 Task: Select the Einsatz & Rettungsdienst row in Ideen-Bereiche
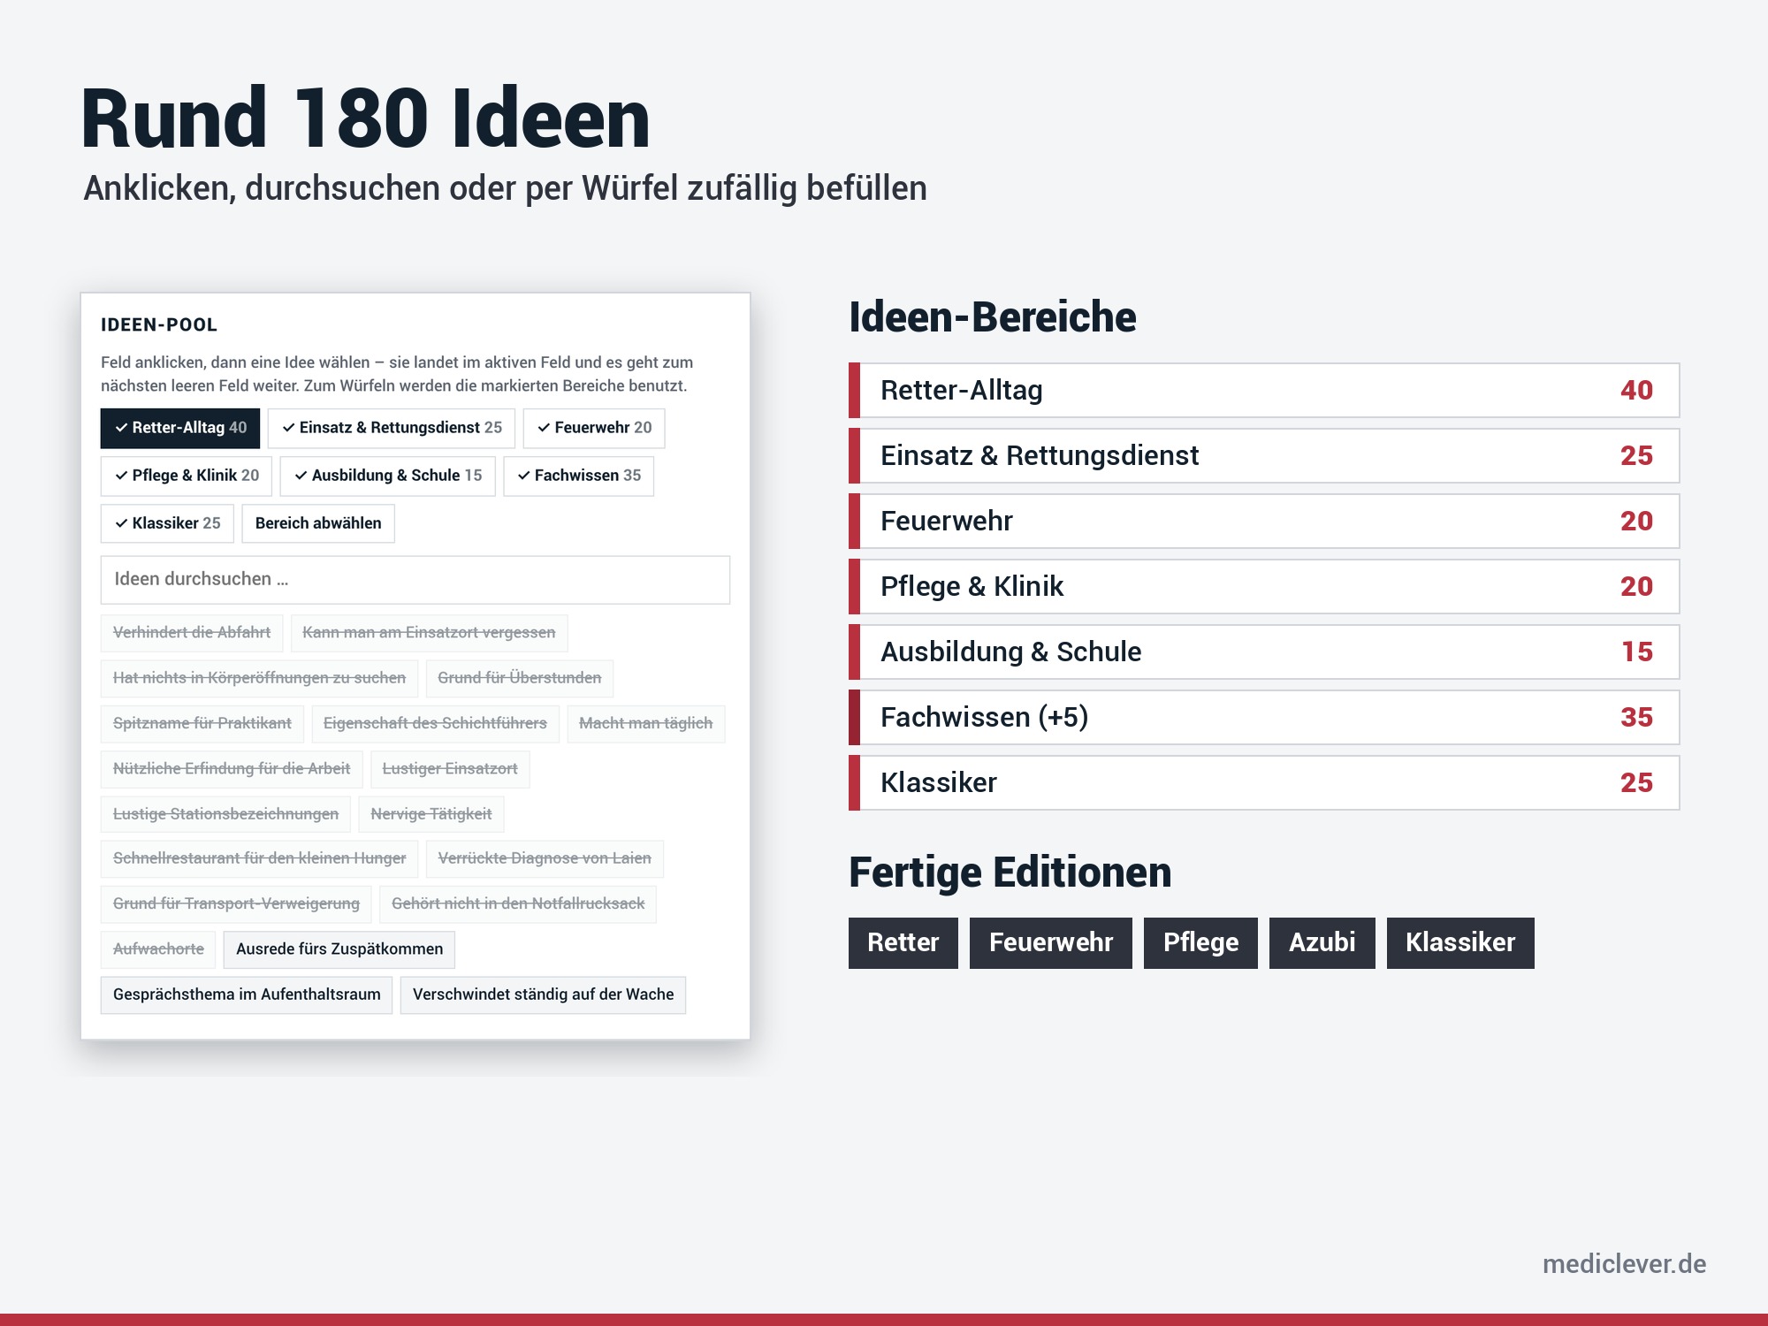(x=1264, y=455)
